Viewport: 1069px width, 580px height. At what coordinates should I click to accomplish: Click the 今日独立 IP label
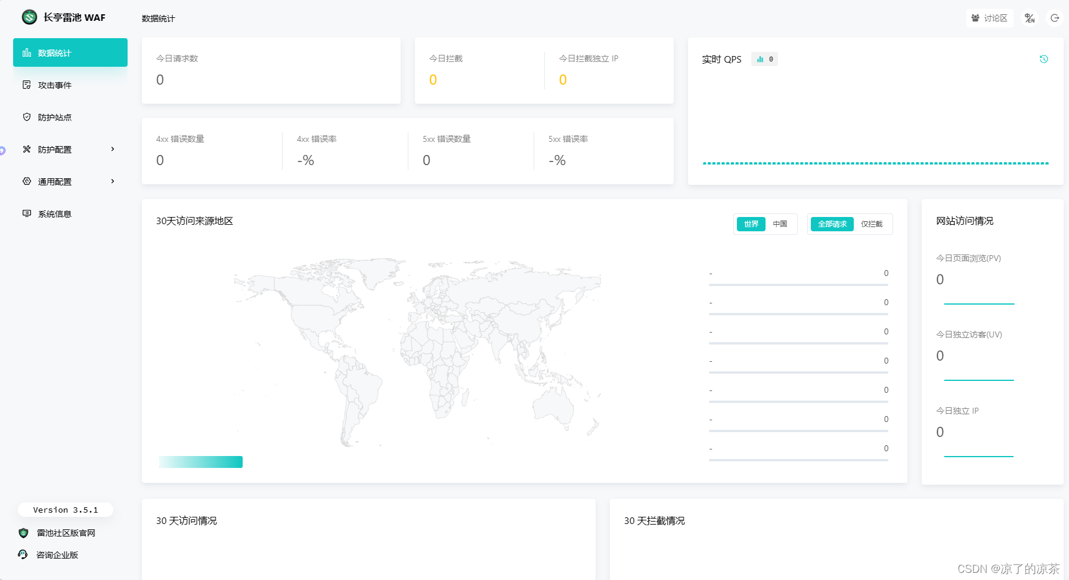958,411
